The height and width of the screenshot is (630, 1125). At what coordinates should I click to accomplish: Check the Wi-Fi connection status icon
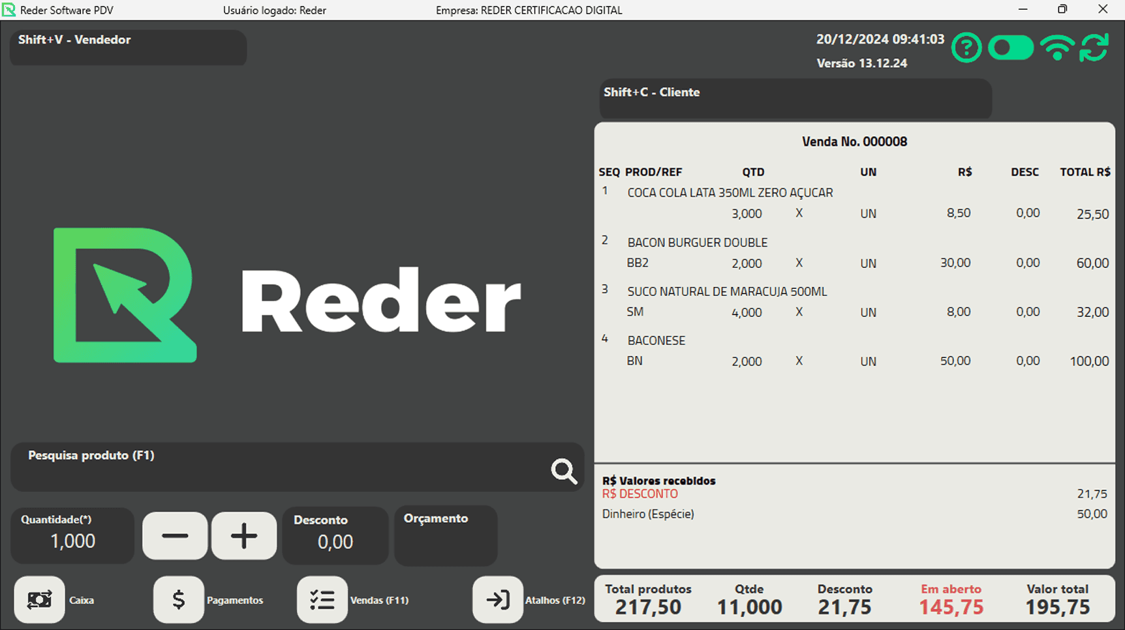[1057, 48]
